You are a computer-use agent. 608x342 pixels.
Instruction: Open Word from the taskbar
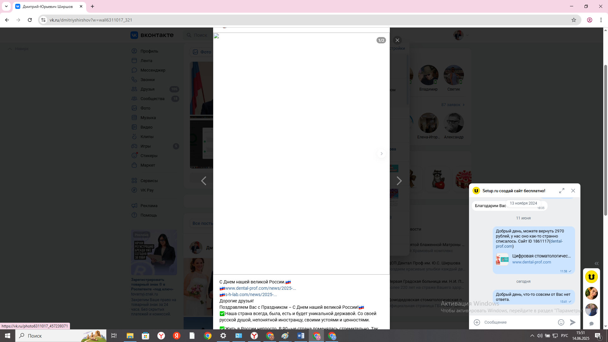[x=301, y=336]
